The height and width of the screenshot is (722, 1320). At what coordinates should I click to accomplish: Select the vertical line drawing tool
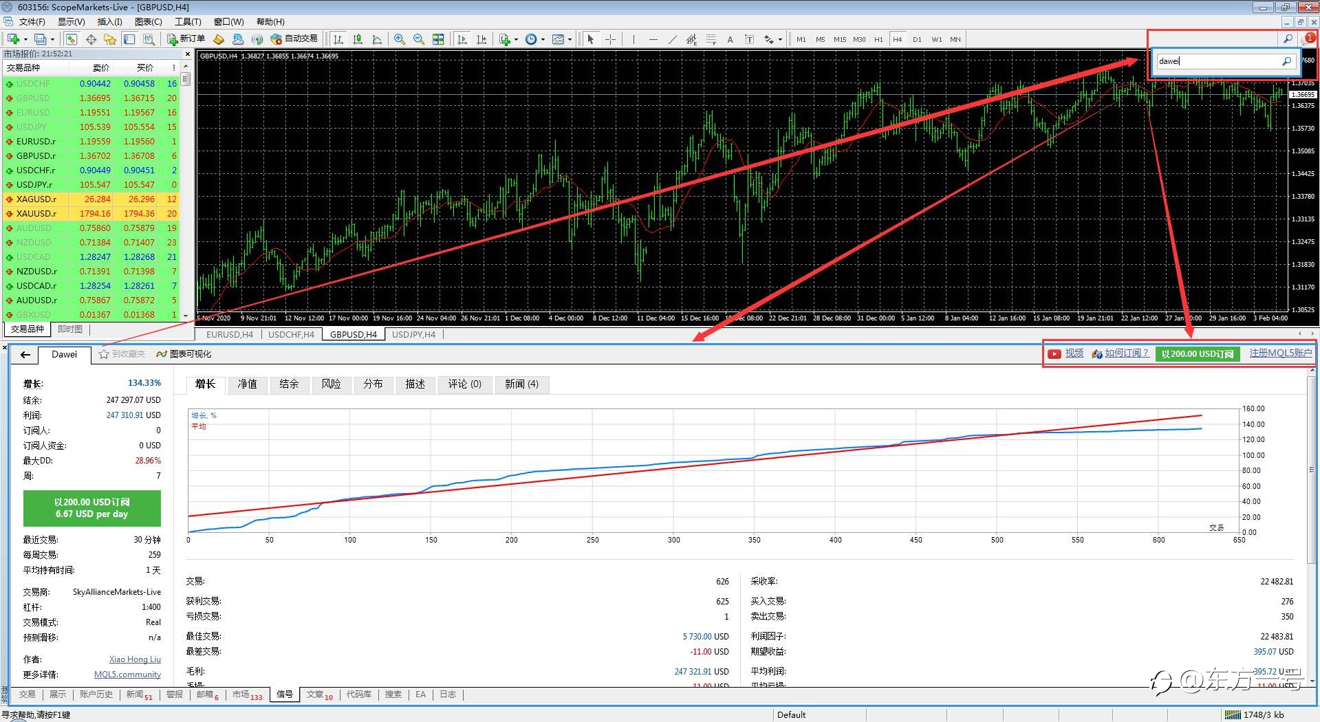[x=634, y=39]
